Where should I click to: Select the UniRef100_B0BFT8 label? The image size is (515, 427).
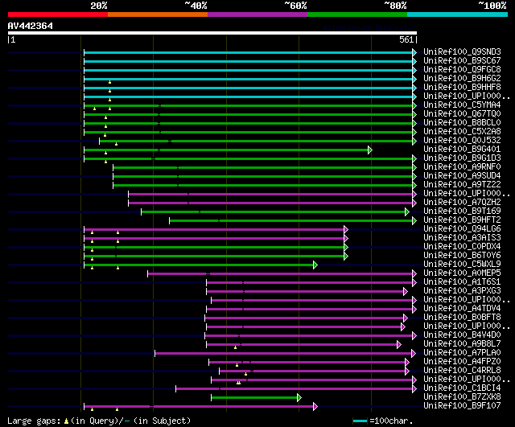click(462, 318)
